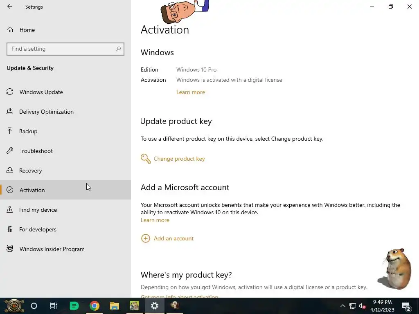Click the Change product key link
The height and width of the screenshot is (314, 419).
tap(179, 159)
